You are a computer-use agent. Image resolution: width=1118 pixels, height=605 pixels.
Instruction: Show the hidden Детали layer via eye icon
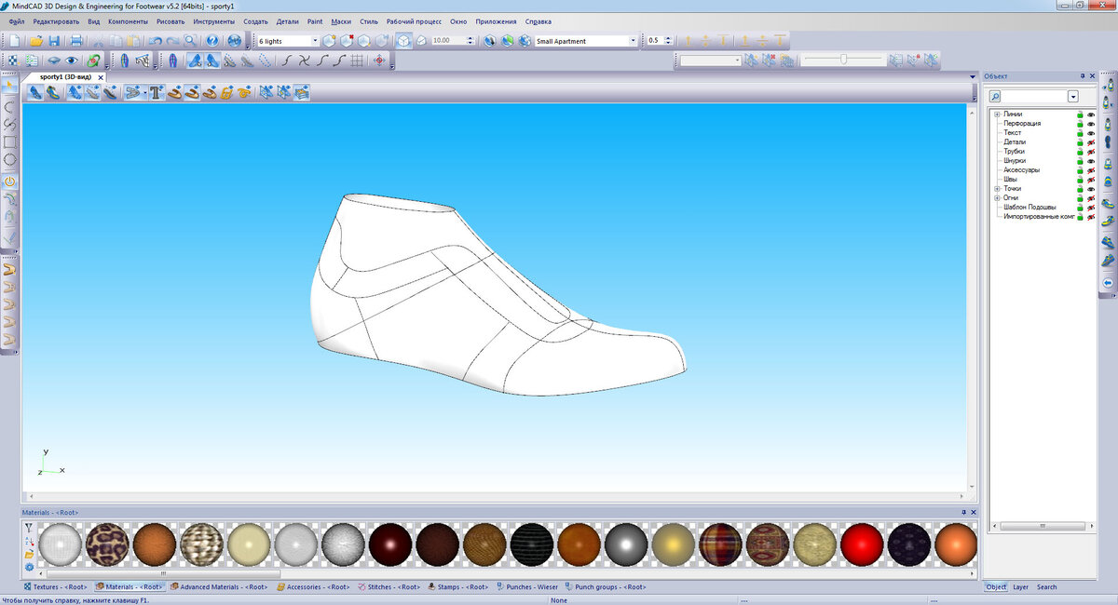coord(1091,142)
